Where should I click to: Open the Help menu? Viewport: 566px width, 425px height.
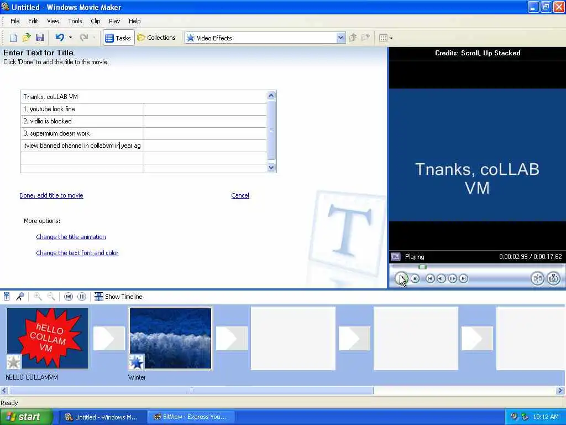pos(135,21)
